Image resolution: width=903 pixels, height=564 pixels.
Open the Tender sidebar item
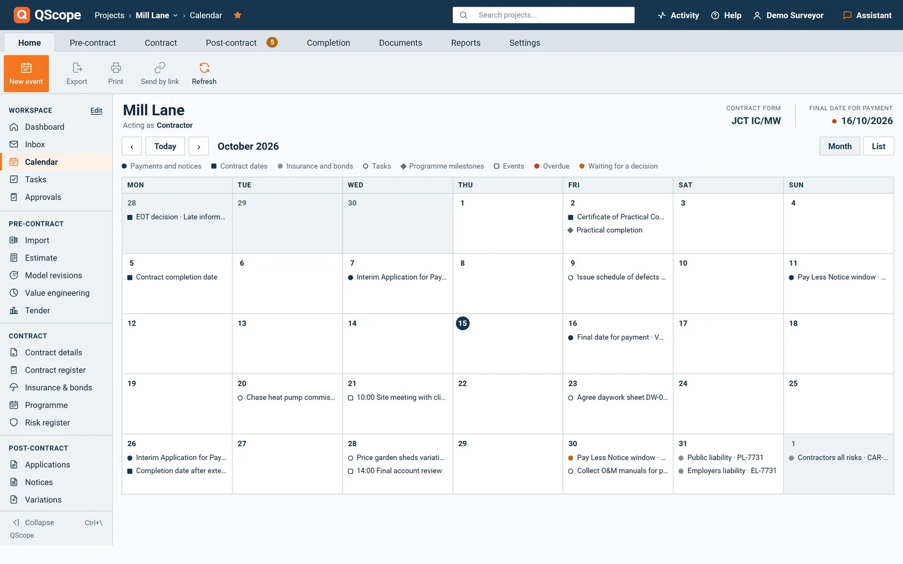click(x=56, y=310)
